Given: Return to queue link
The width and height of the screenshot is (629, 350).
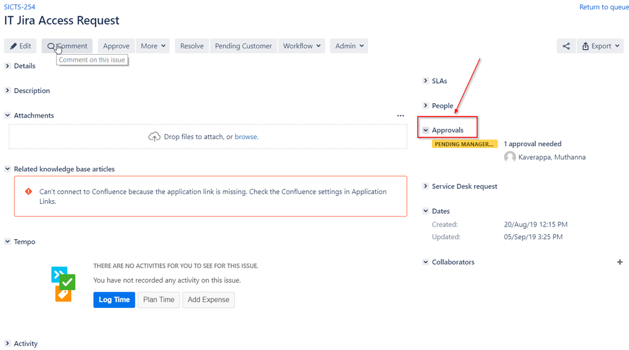Looking at the screenshot, I should pyautogui.click(x=604, y=7).
